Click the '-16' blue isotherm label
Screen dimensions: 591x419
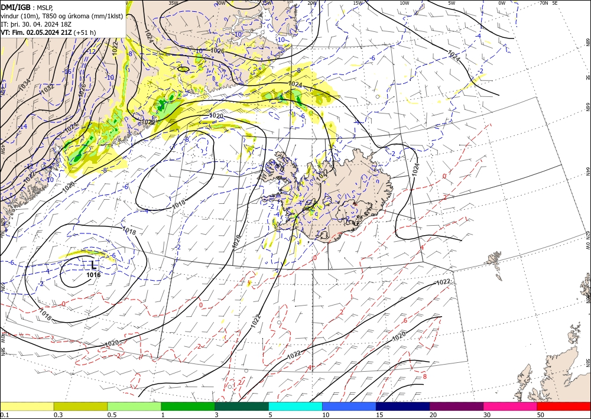(67, 72)
